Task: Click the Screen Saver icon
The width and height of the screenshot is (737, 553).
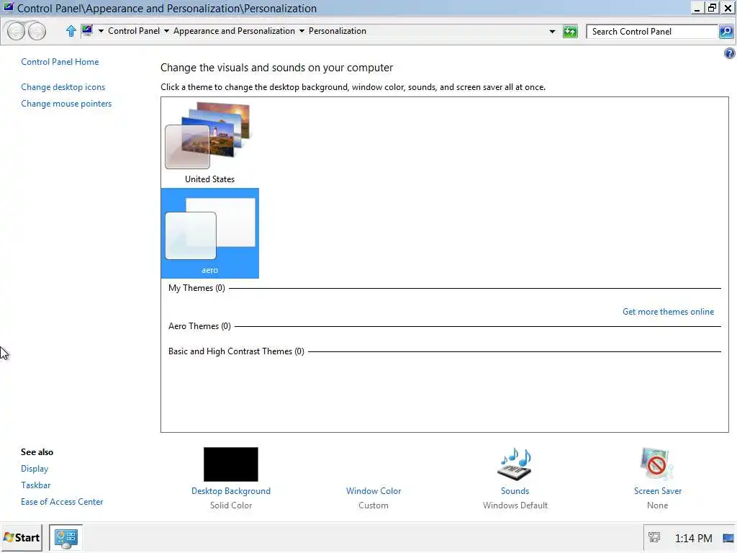Action: pyautogui.click(x=657, y=464)
